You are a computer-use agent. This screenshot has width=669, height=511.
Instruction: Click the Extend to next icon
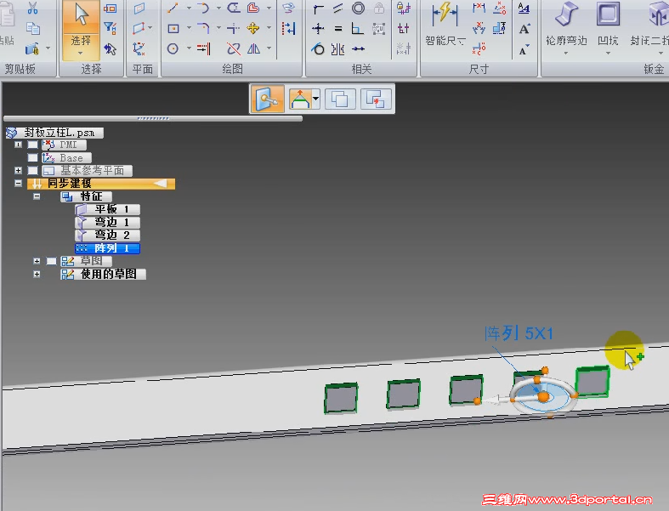point(203,48)
